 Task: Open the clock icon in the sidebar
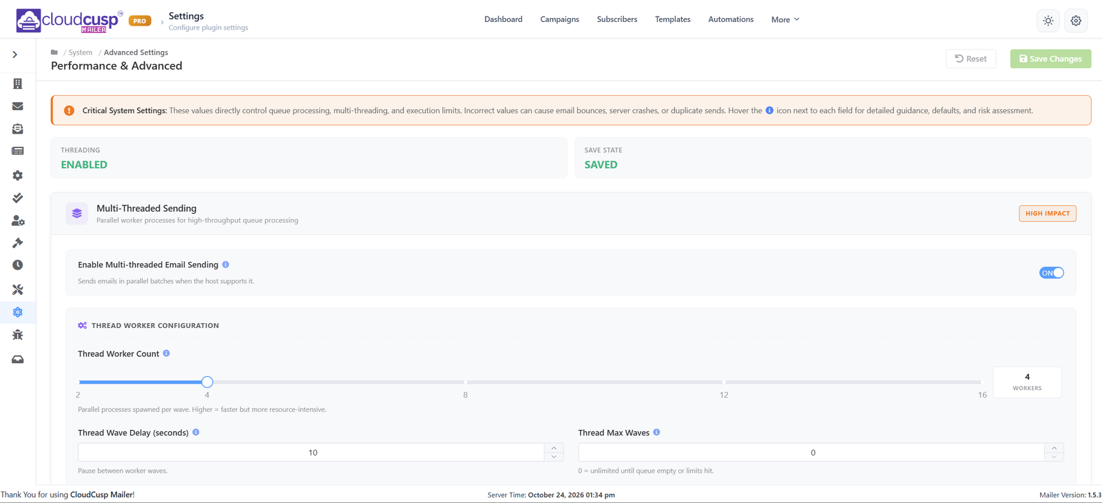tap(18, 265)
